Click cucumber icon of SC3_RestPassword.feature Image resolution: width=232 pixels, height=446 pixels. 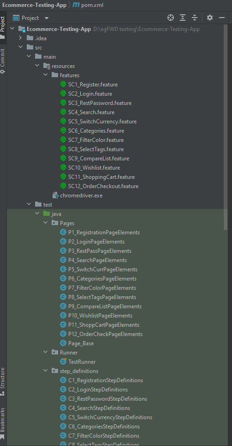[63, 103]
